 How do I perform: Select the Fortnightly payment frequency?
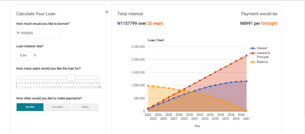57,107
